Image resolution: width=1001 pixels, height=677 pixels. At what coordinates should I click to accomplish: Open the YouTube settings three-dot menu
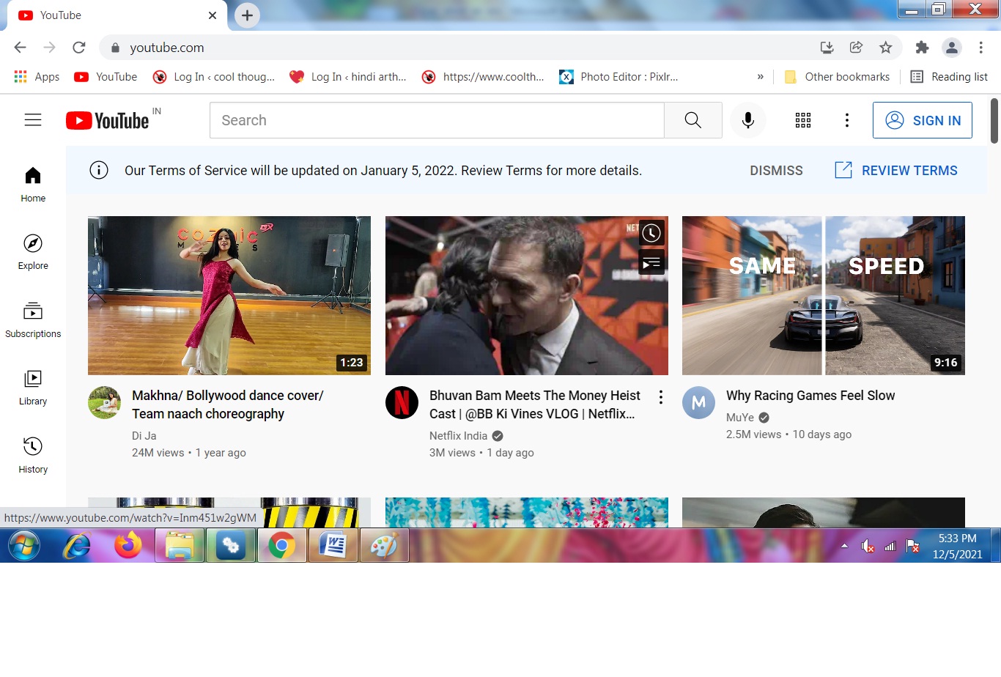tap(847, 120)
